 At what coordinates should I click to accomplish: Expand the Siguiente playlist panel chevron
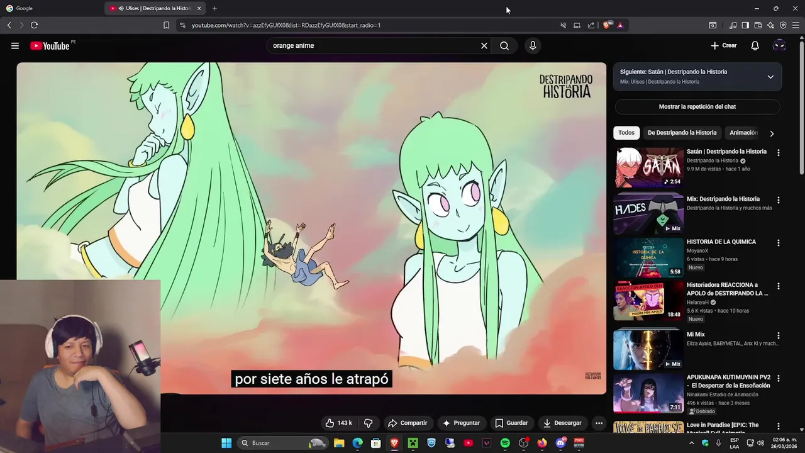point(770,77)
